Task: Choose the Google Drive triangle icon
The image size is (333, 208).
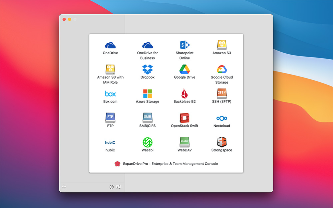Action: (184, 69)
